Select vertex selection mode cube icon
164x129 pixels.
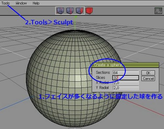(x=60, y=10)
